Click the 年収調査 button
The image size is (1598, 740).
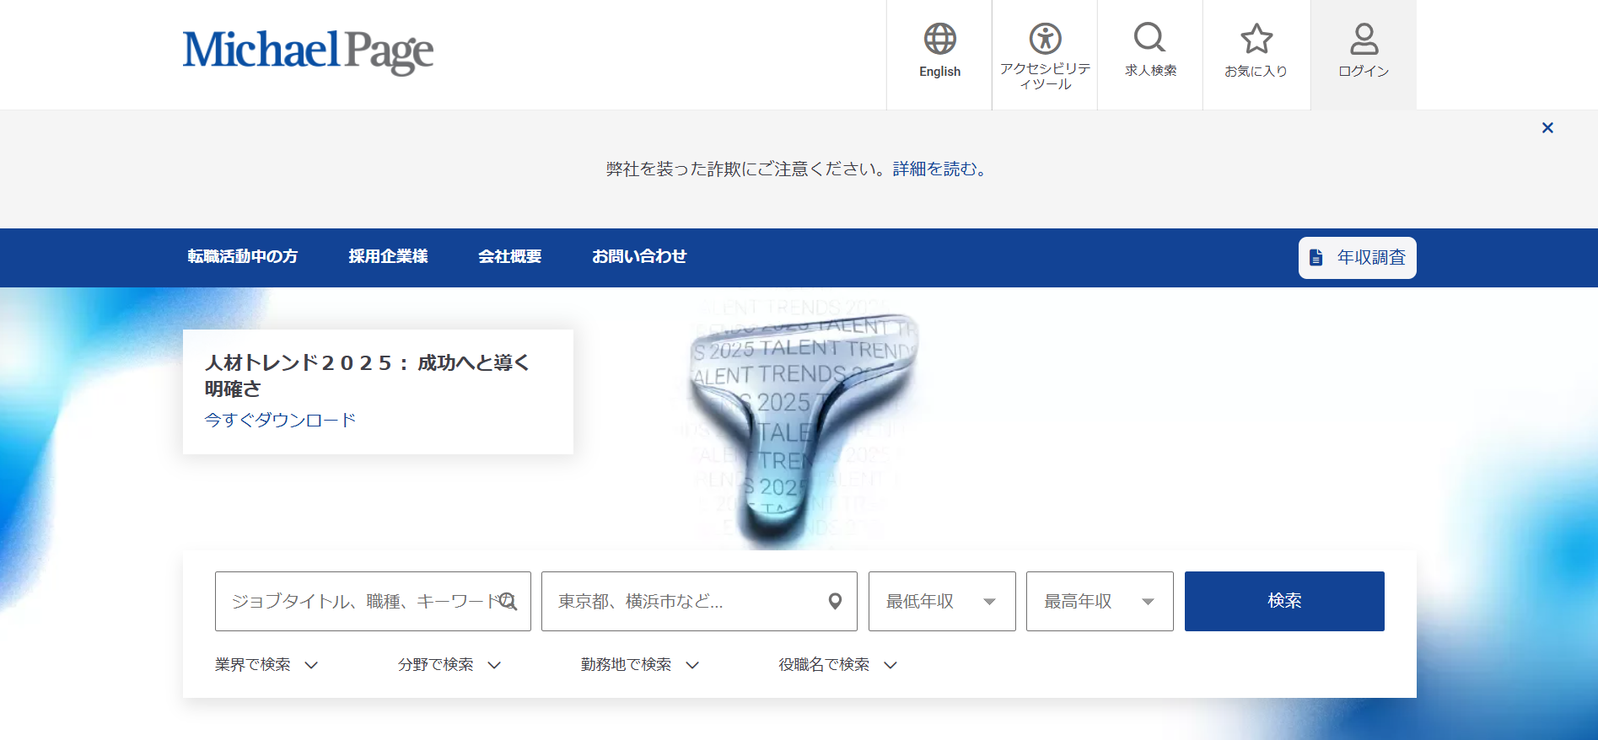1357,258
